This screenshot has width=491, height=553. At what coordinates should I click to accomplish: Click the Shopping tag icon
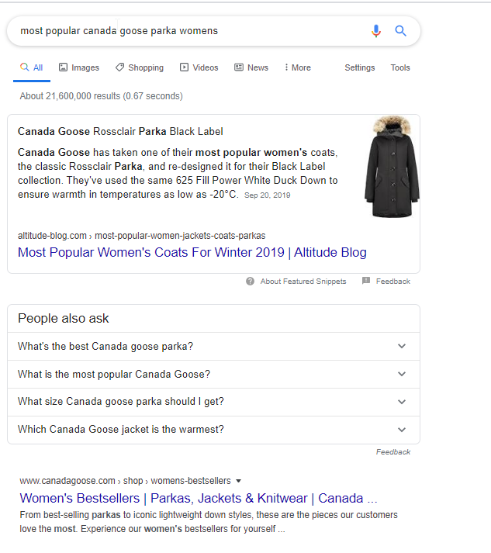(120, 67)
